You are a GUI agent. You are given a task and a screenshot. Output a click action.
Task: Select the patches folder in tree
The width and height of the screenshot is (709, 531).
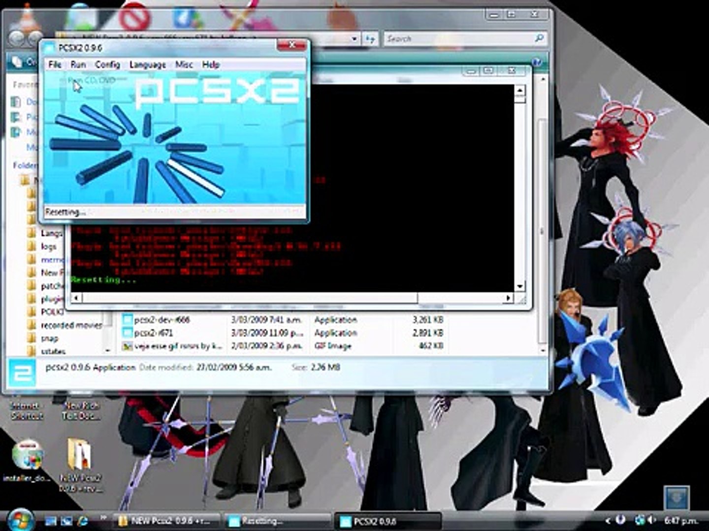click(x=52, y=286)
